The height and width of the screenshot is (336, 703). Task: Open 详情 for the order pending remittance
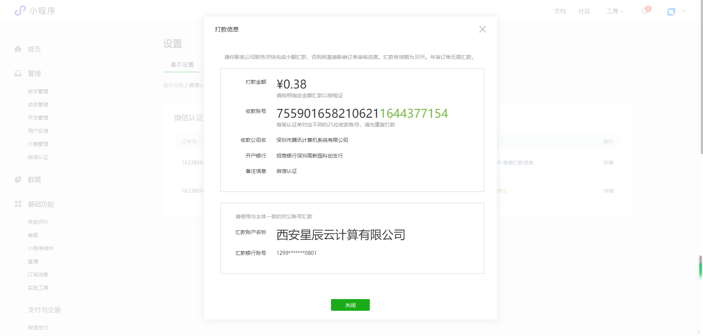(608, 163)
